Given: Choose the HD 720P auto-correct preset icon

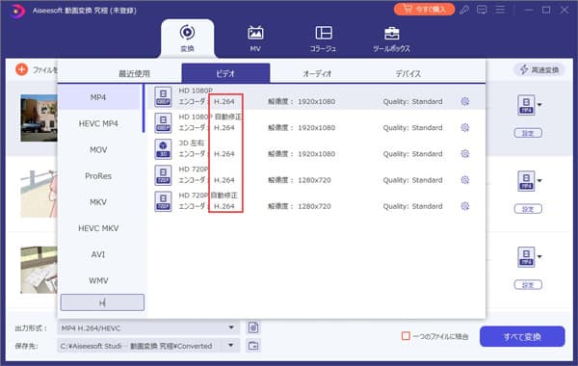Looking at the screenshot, I should [x=163, y=201].
